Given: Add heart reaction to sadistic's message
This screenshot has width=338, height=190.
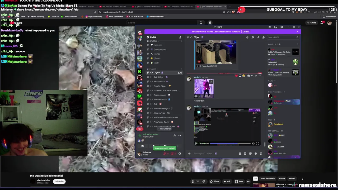Looking at the screenshot, I should pos(236,76).
